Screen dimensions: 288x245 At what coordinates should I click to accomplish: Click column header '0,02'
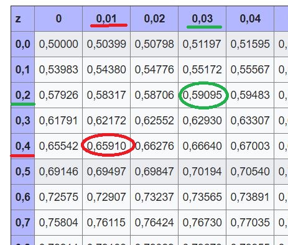154,19
